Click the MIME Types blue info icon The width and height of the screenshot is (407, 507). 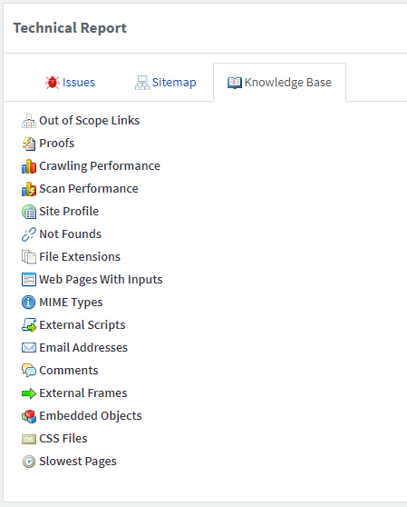click(x=29, y=303)
